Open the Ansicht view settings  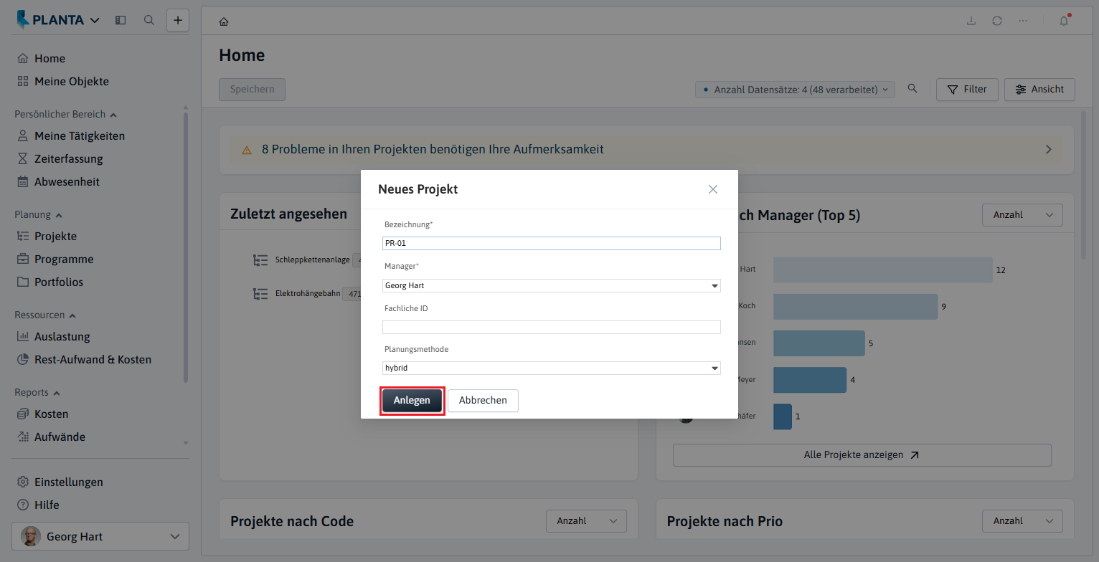1039,90
